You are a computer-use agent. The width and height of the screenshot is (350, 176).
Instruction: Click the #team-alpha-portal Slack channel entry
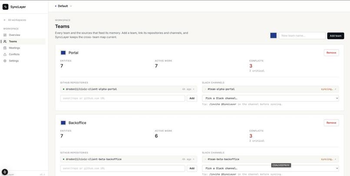click(x=270, y=89)
